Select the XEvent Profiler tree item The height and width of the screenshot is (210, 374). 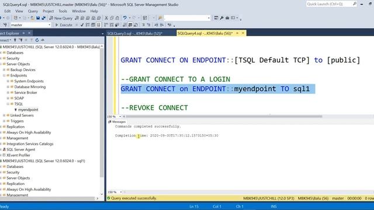[x=18, y=155]
